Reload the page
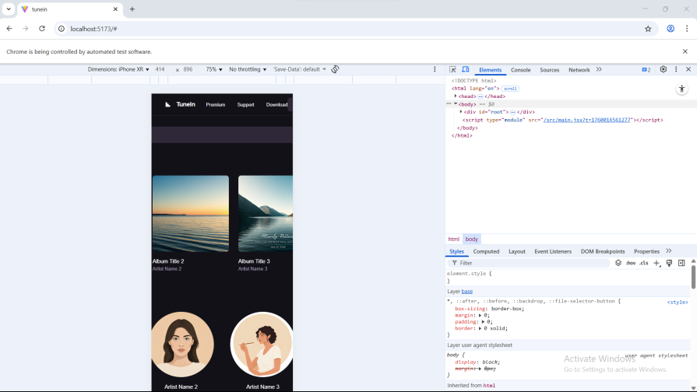The image size is (697, 392). click(42, 29)
